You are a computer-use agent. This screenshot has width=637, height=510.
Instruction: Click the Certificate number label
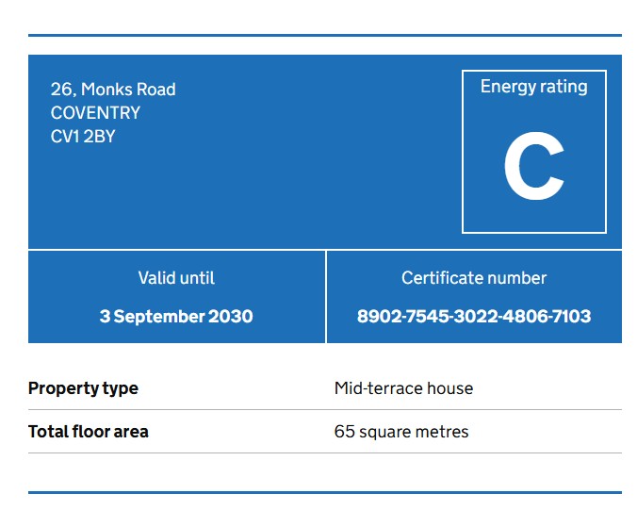tap(474, 278)
